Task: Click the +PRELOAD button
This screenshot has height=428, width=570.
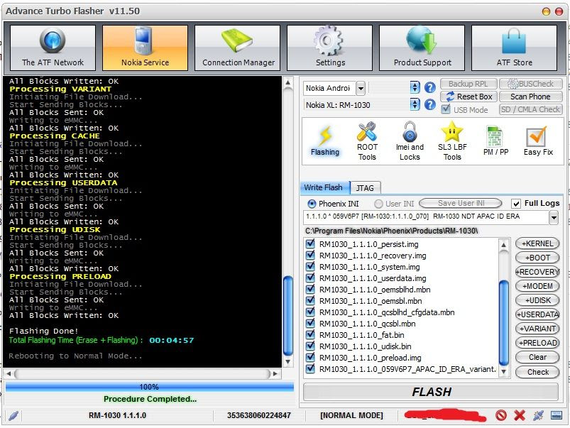Action: click(537, 343)
